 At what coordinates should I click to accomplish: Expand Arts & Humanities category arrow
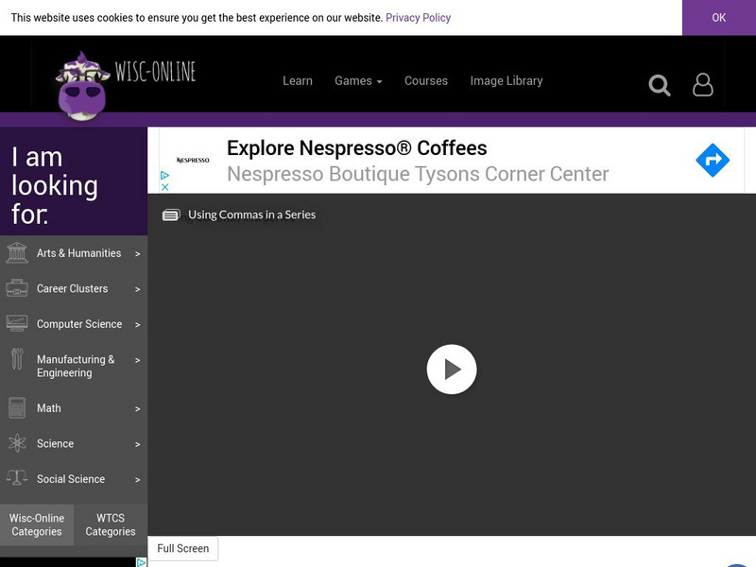(x=137, y=253)
